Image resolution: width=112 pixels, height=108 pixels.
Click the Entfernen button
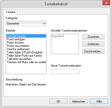[93, 44]
